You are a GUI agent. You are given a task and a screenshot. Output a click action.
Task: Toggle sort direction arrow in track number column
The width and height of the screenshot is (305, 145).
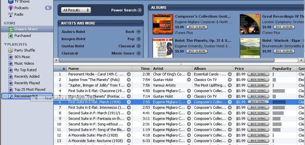[64, 69]
